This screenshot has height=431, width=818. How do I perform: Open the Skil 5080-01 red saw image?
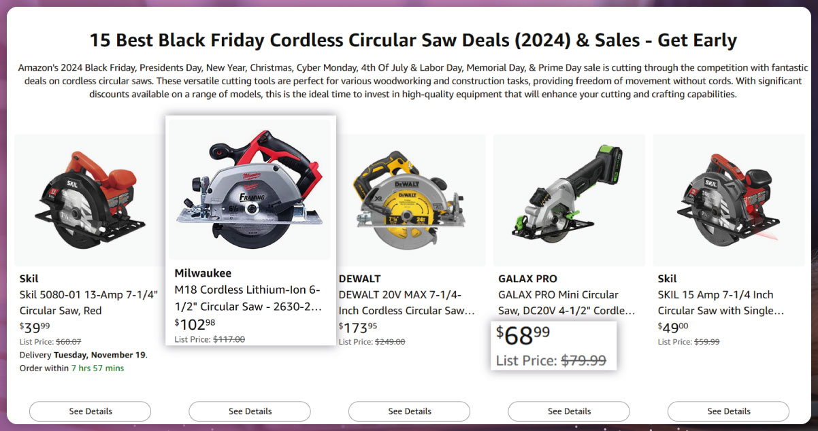(x=90, y=200)
